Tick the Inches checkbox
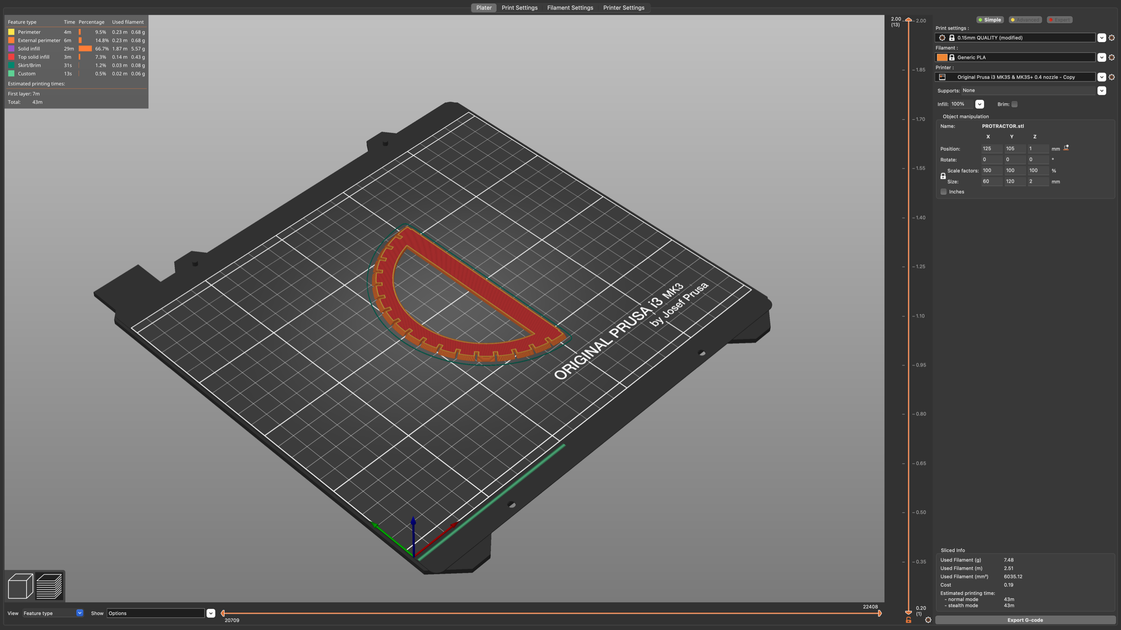This screenshot has height=630, width=1121. 943,192
